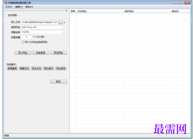Sort by the 序号 column header
The height and width of the screenshot is (140, 193).
click(x=73, y=12)
